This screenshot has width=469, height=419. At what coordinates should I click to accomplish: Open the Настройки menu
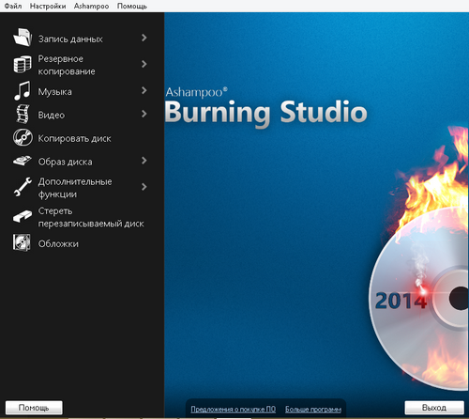[48, 6]
